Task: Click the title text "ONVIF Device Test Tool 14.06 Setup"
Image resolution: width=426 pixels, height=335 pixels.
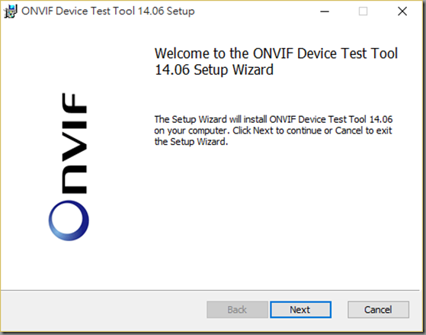Action: pos(108,11)
